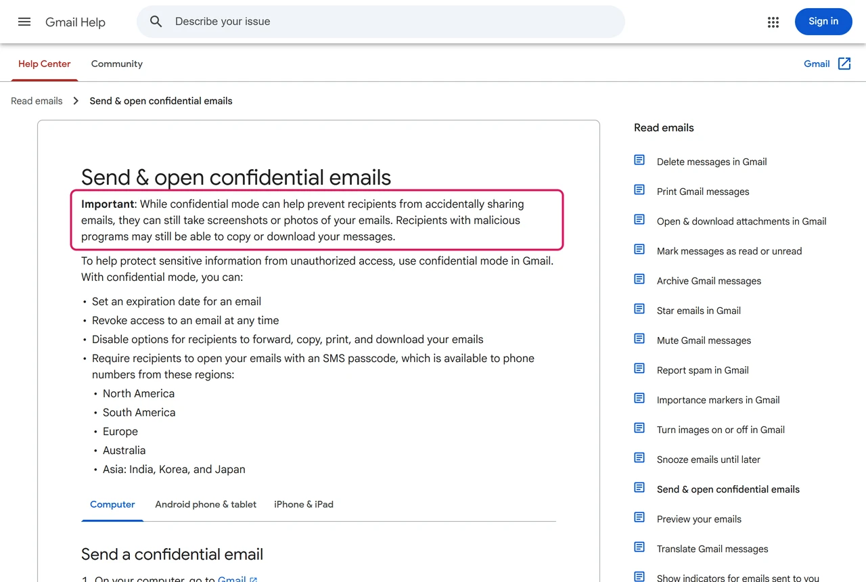Select the Android phone & tablet tab
The image size is (866, 582).
(x=206, y=504)
